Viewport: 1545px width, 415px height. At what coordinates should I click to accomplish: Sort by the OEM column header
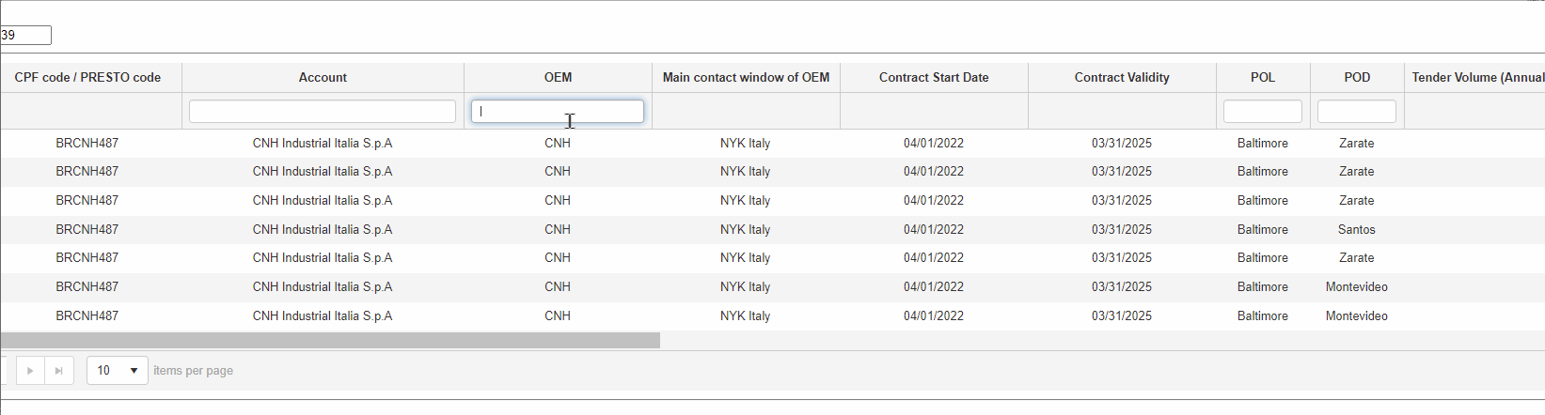coord(558,78)
